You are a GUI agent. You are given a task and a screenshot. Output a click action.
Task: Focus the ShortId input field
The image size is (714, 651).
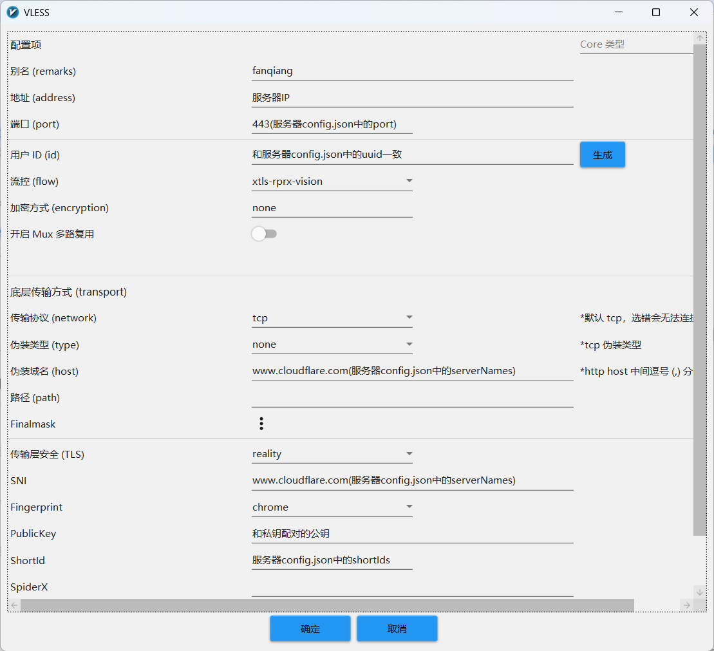pyautogui.click(x=332, y=560)
